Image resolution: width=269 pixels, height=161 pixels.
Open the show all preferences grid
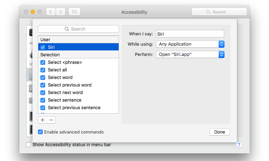[74, 12]
